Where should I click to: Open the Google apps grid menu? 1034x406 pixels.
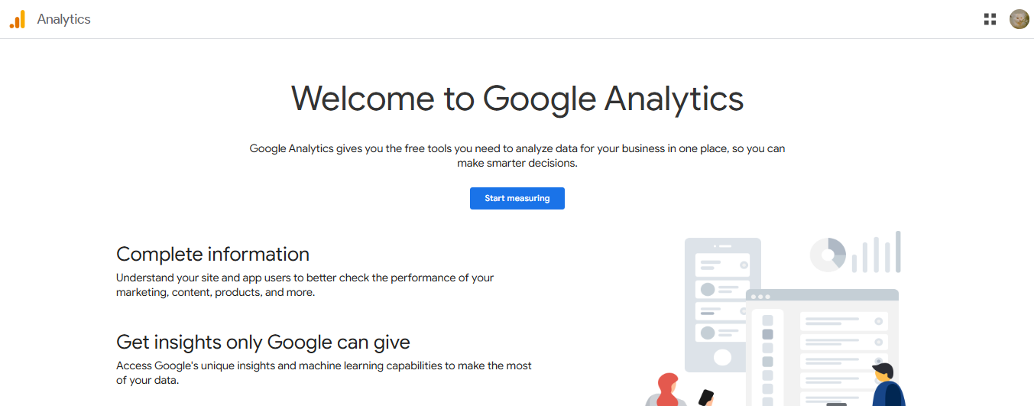[990, 19]
